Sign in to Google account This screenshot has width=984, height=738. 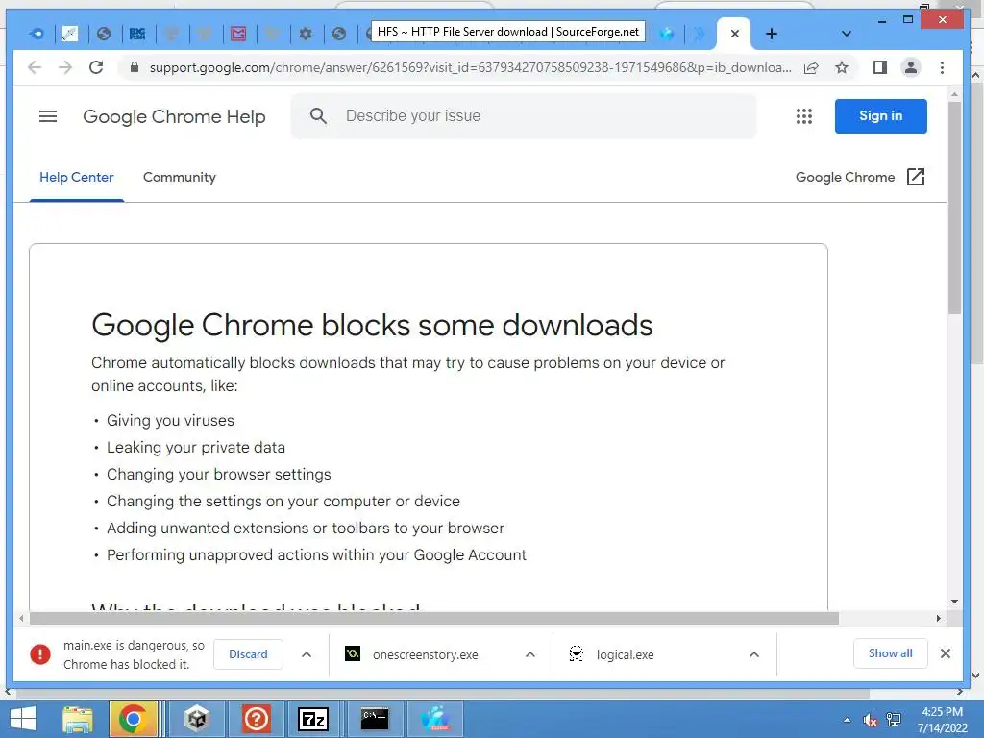coord(880,116)
